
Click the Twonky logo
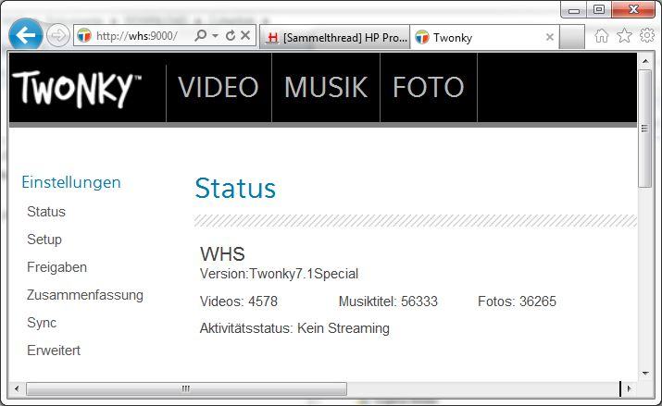tap(77, 88)
